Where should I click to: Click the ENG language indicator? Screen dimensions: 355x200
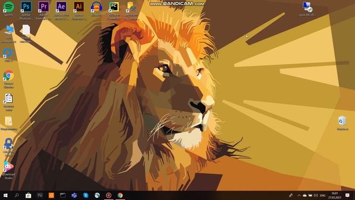coord(323,195)
